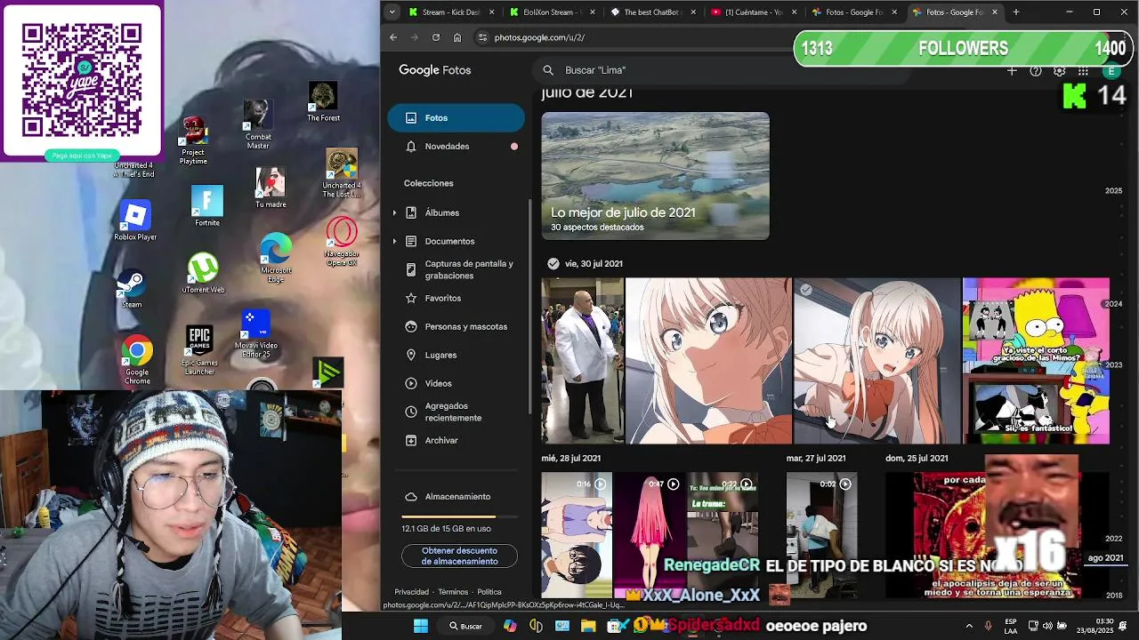Open Lo mejor de julio de 2021 highlight
The width and height of the screenshot is (1139, 640).
pos(656,176)
